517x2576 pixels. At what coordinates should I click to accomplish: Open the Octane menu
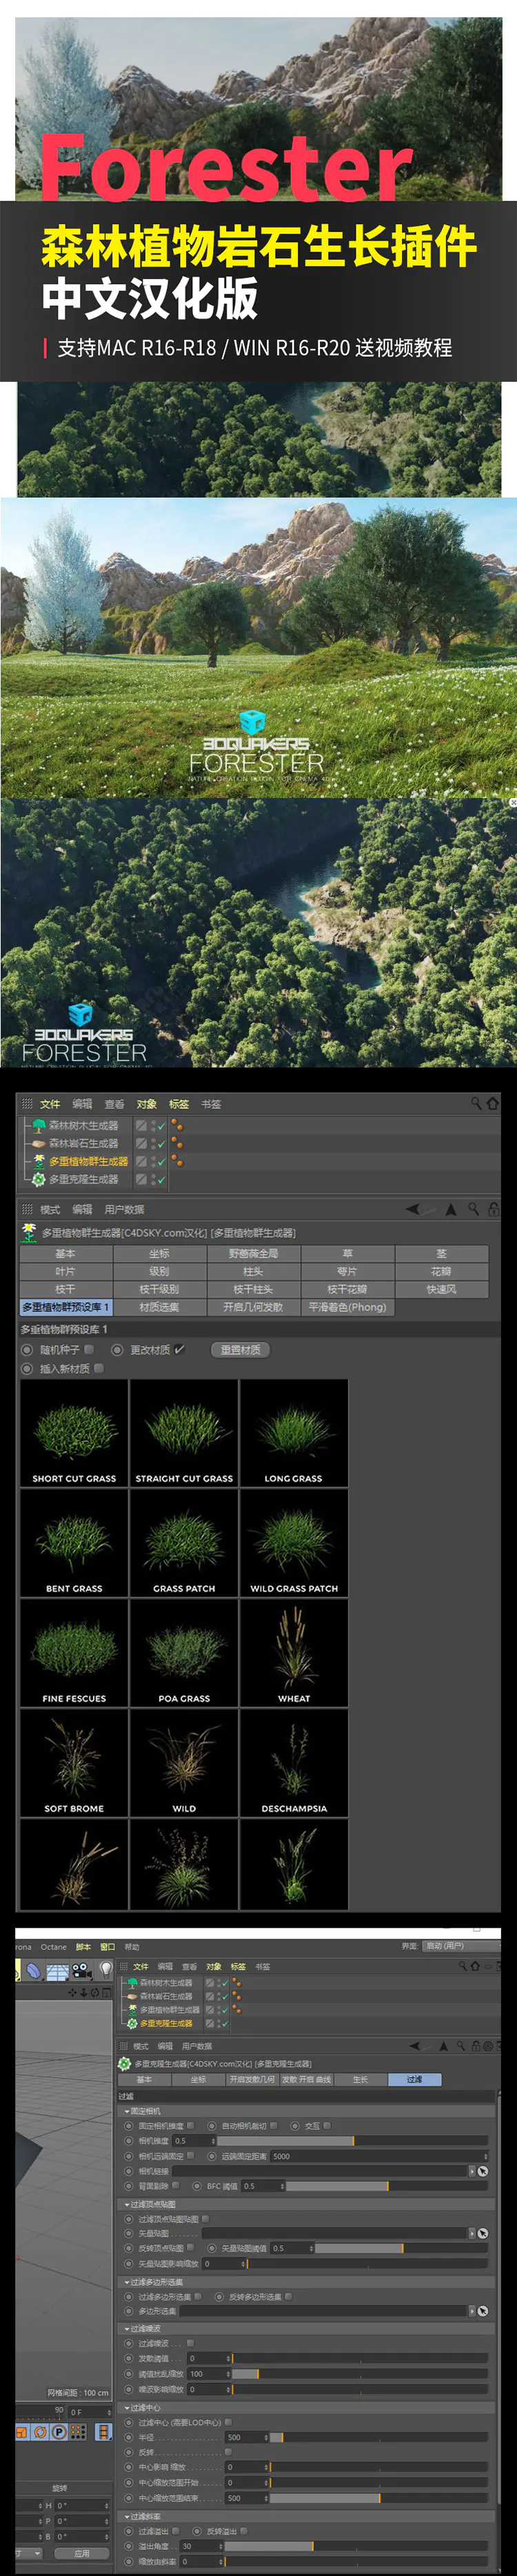(54, 1947)
